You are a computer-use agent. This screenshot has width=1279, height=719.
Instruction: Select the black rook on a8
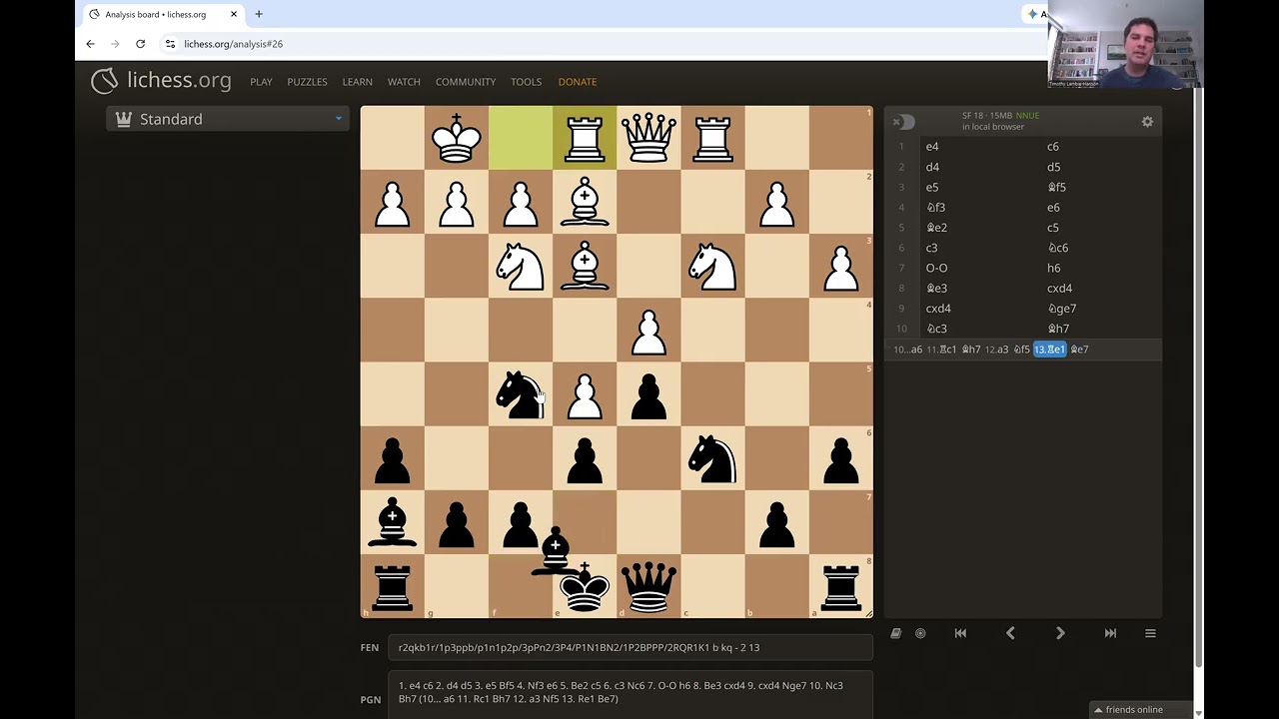tap(840, 585)
